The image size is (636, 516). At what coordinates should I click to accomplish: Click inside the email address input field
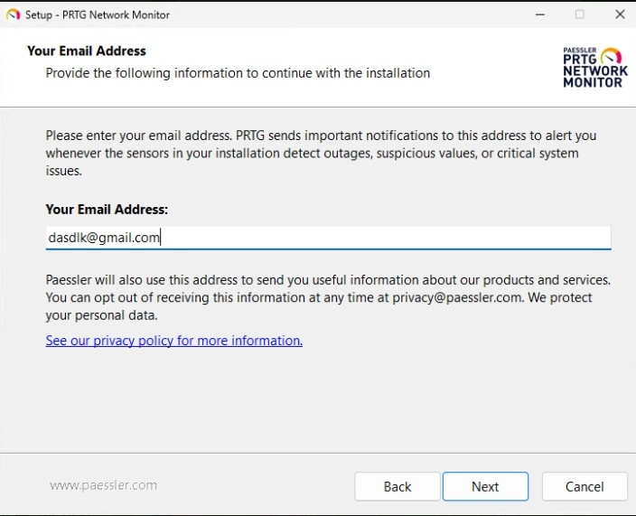[x=379, y=238]
